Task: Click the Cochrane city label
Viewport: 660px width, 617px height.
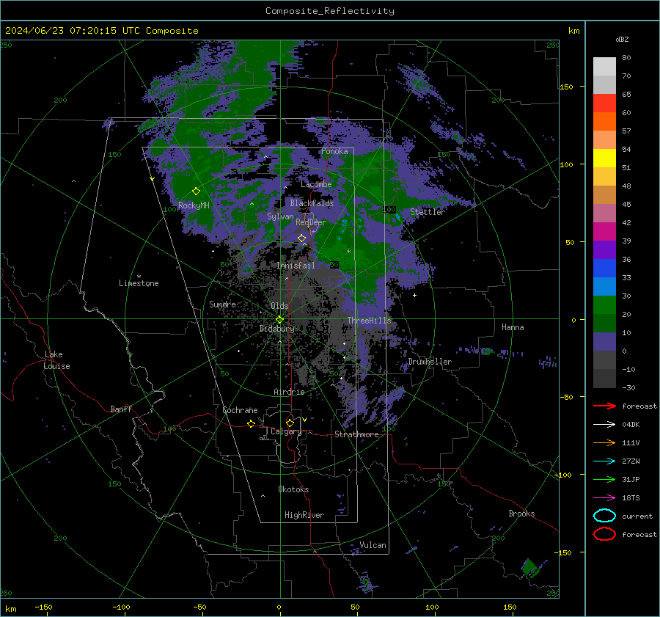Action: pos(240,410)
